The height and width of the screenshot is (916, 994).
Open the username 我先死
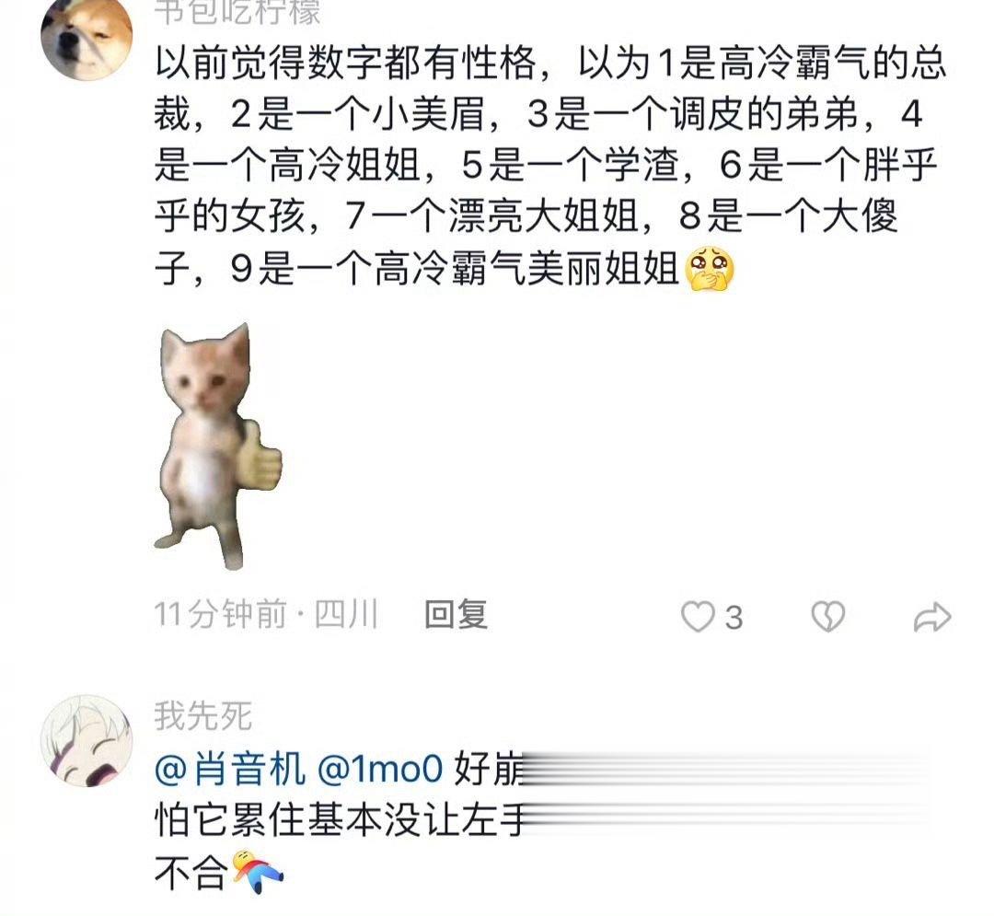202,716
